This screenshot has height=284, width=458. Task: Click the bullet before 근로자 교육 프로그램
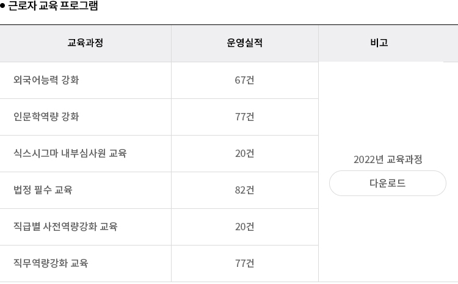coord(2,7)
